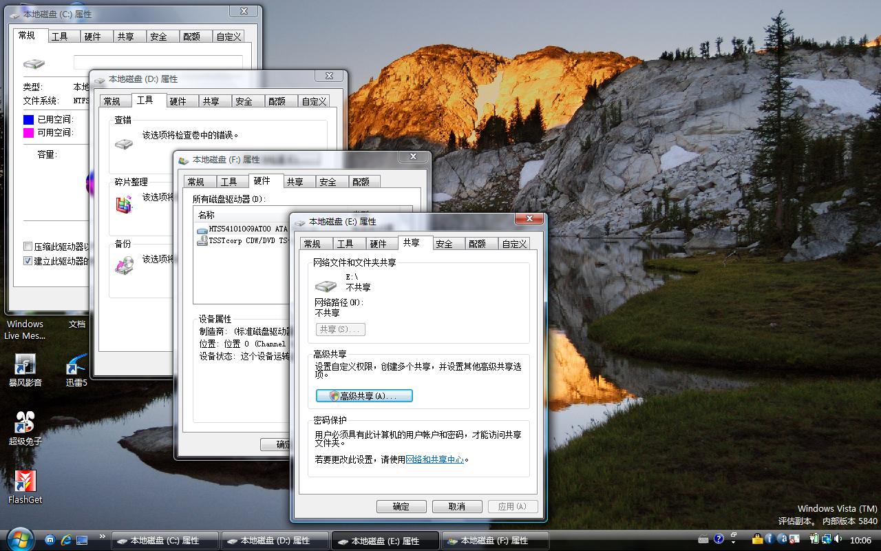881x551 pixels.
Task: Switch to 本地磁盘 (F:) 属性 taskbar button
Action: [x=495, y=541]
